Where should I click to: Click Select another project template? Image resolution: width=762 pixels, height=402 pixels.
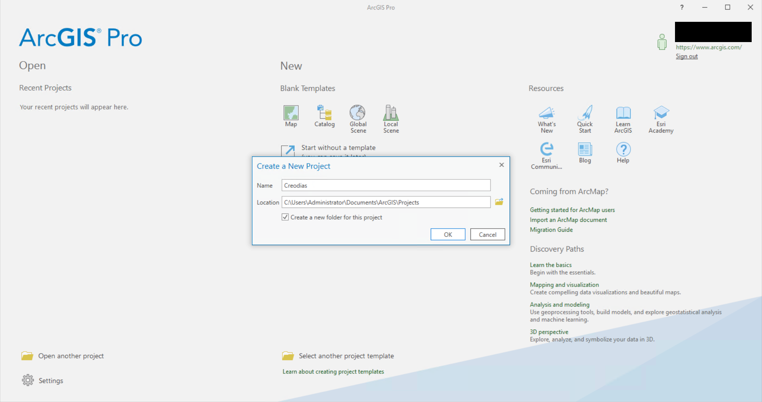click(x=346, y=356)
